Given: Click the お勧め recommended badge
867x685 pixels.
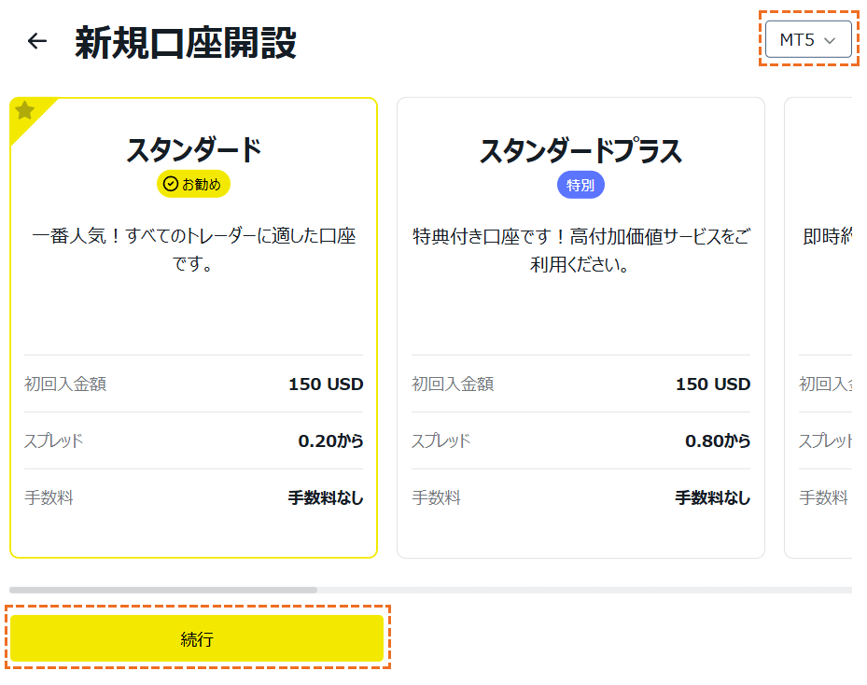Looking at the screenshot, I should pyautogui.click(x=193, y=184).
